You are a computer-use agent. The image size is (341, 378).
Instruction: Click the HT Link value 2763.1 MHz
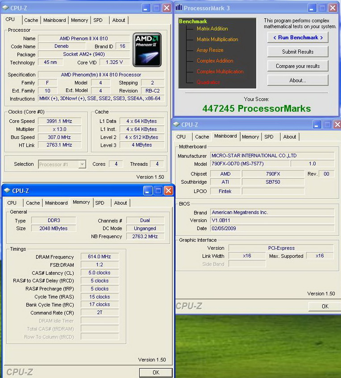pos(59,145)
